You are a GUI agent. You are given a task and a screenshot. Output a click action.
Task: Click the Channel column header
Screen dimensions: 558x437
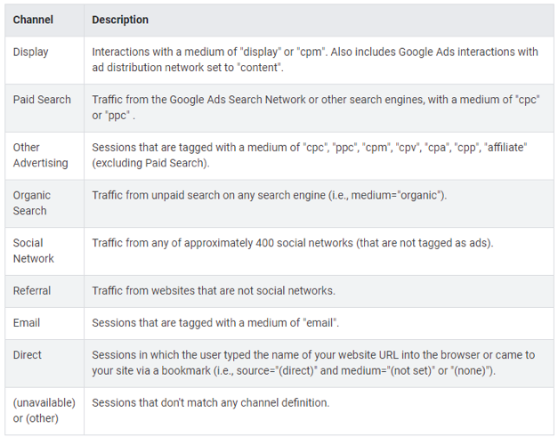(x=33, y=20)
